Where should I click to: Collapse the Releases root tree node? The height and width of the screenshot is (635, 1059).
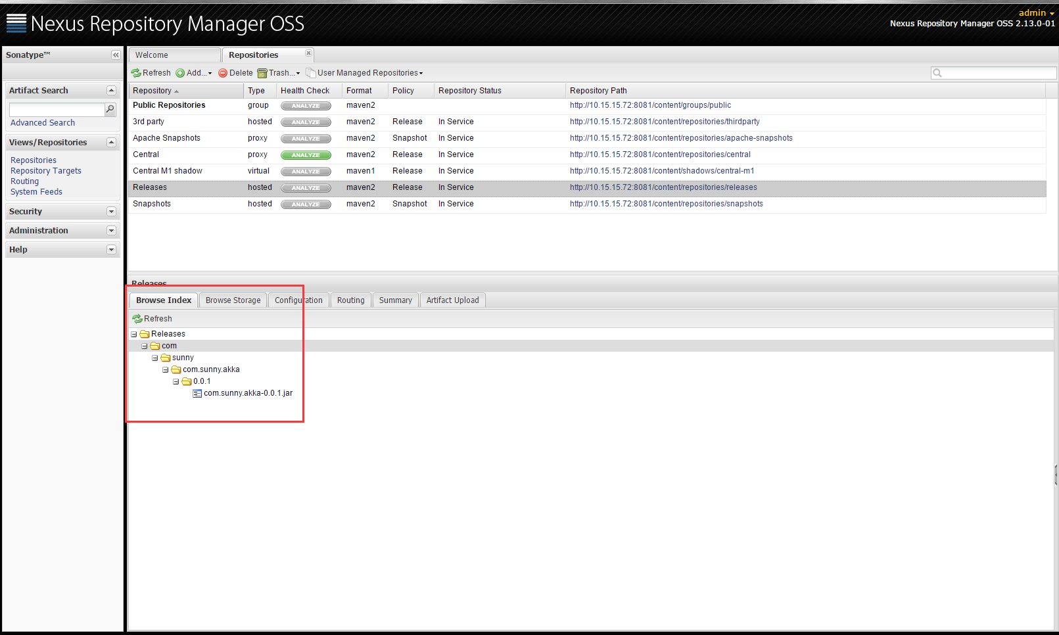point(134,334)
